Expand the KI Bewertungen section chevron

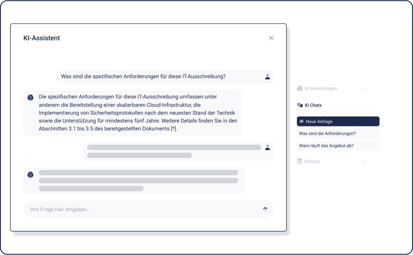(x=363, y=88)
